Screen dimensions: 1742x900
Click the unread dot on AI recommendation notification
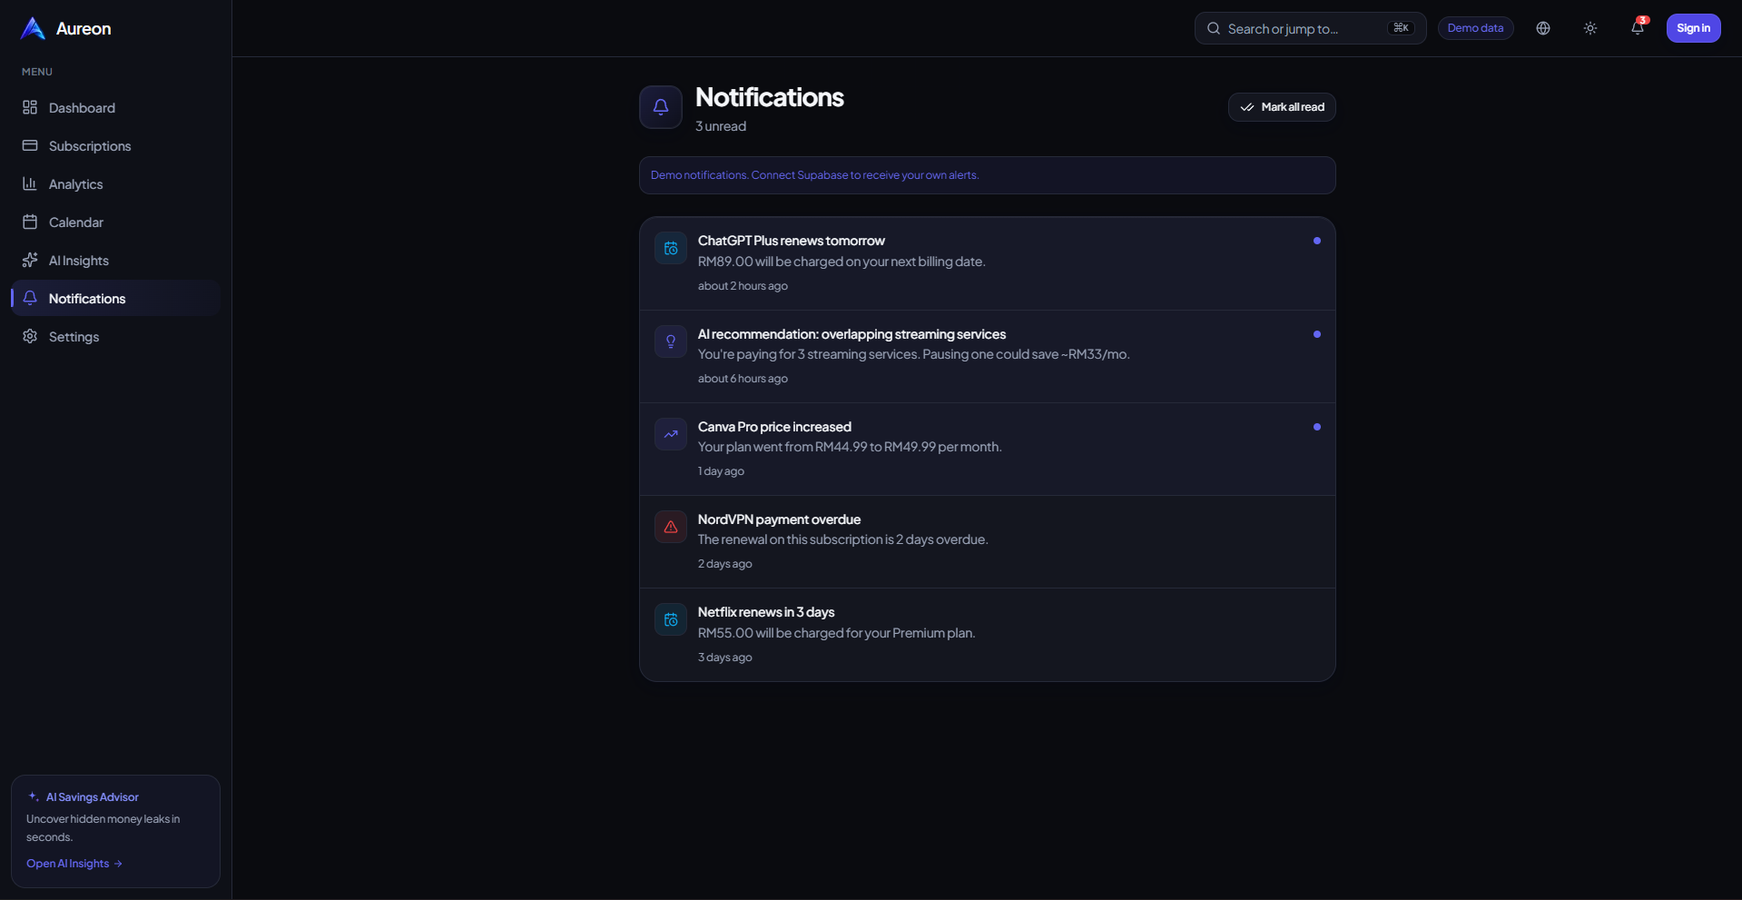pos(1317,334)
